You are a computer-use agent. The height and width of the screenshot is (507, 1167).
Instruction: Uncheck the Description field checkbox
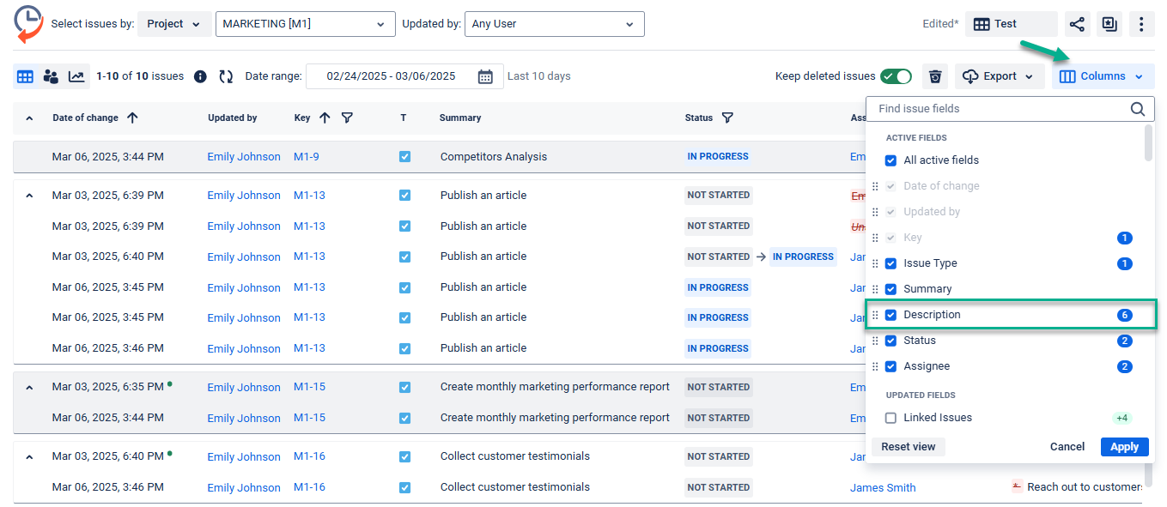point(890,315)
